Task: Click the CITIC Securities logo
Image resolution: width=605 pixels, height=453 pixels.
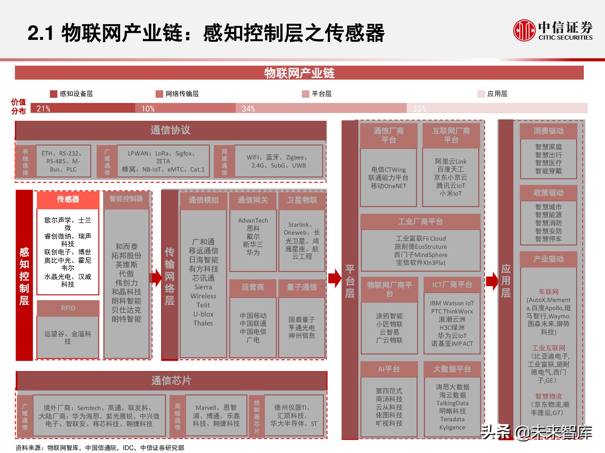Action: (553, 30)
